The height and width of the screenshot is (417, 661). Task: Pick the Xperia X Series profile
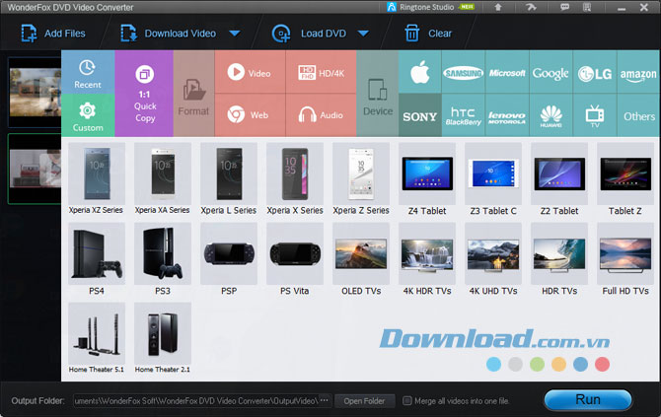pos(295,179)
